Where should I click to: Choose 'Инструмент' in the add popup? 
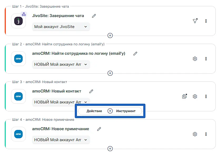126,111
